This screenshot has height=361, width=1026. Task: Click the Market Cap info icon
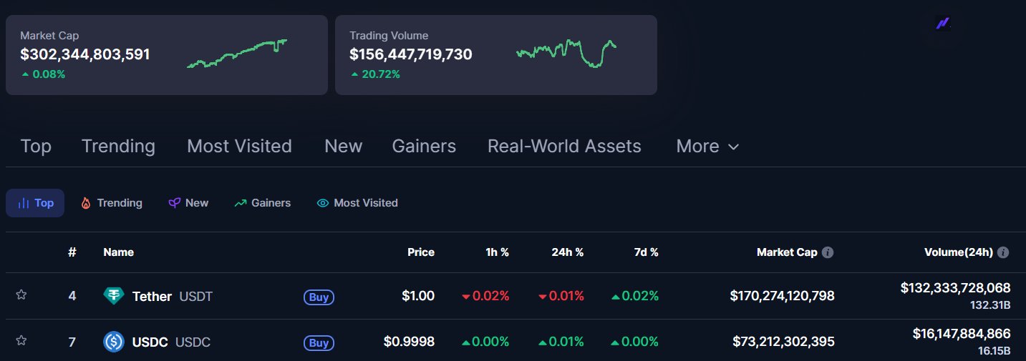(828, 252)
